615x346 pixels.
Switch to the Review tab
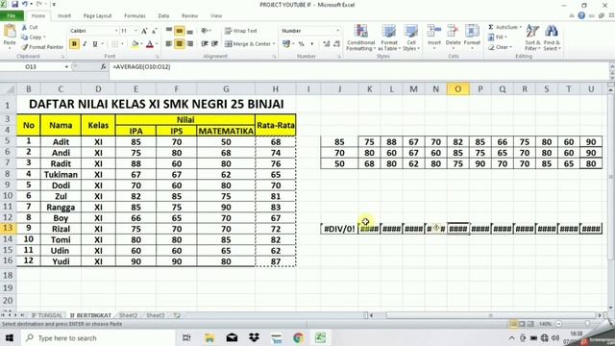tap(189, 15)
